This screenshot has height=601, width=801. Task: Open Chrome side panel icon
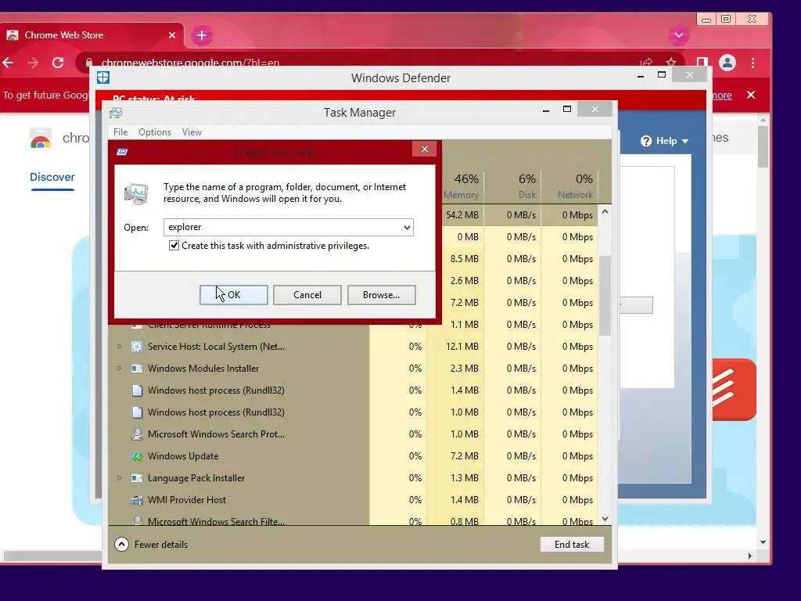(x=702, y=63)
